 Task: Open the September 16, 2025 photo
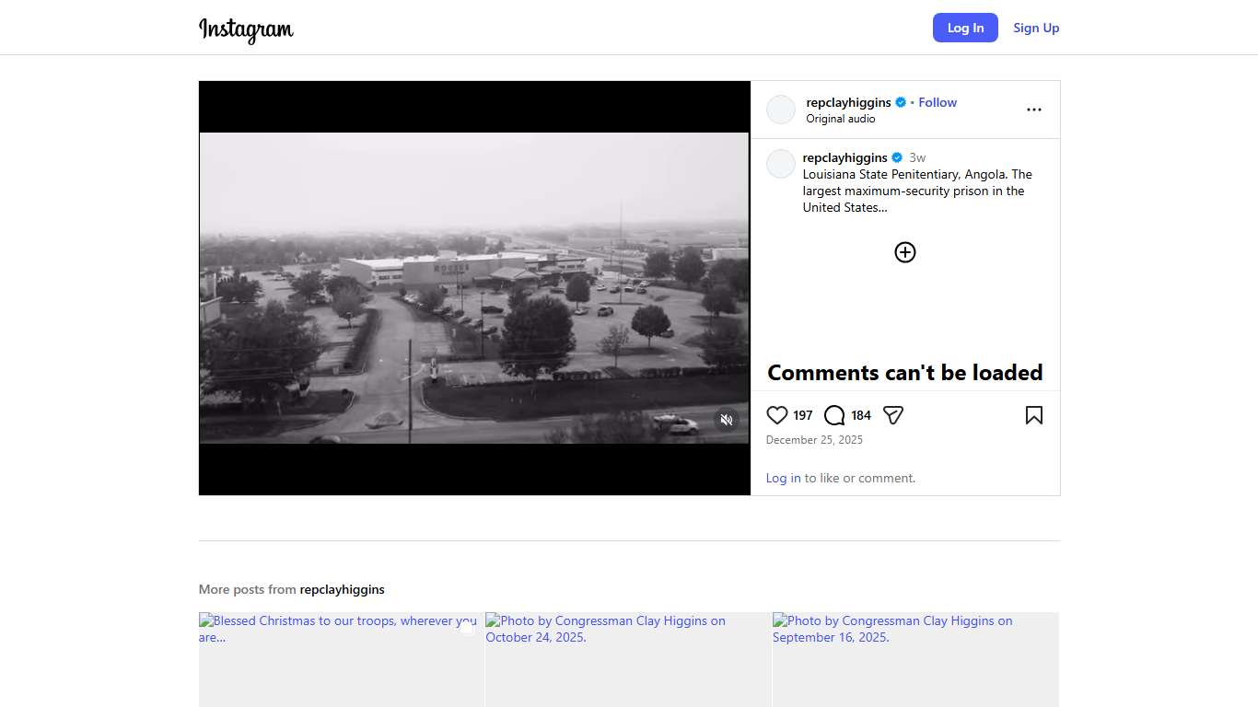pyautogui.click(x=915, y=659)
